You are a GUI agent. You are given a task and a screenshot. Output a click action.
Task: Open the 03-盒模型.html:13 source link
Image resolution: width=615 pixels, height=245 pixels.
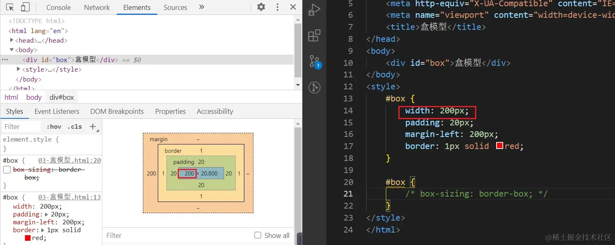tap(70, 197)
